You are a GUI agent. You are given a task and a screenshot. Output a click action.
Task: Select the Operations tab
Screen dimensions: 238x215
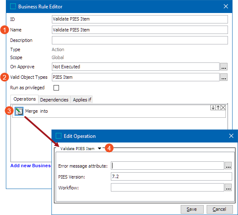[x=25, y=99]
